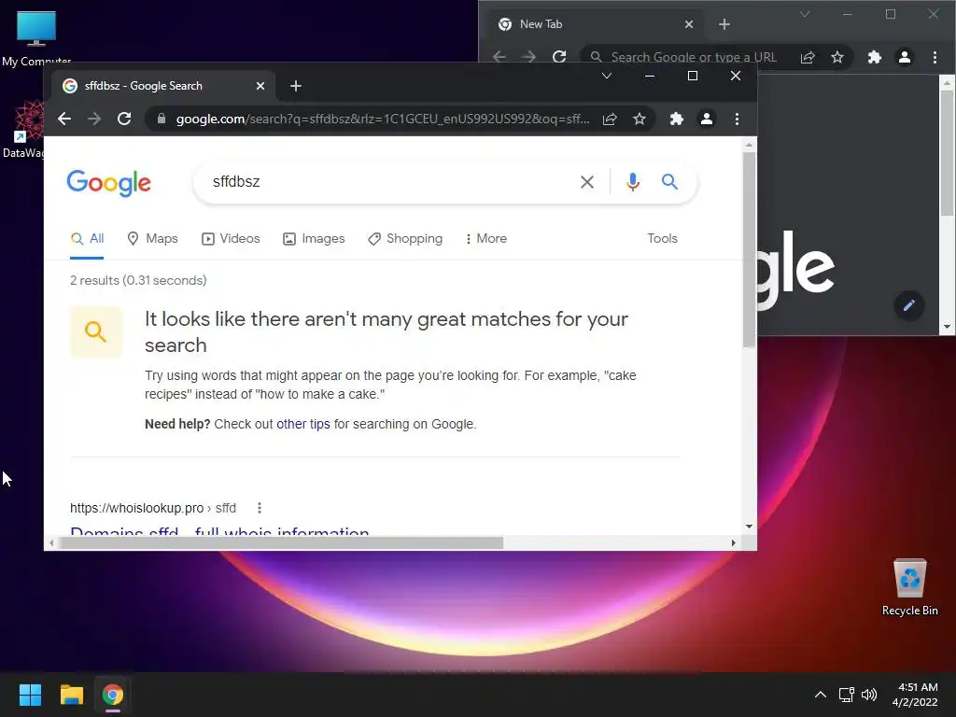956x717 pixels.
Task: Open three-dot menu in New Tab window
Action: coord(935,57)
